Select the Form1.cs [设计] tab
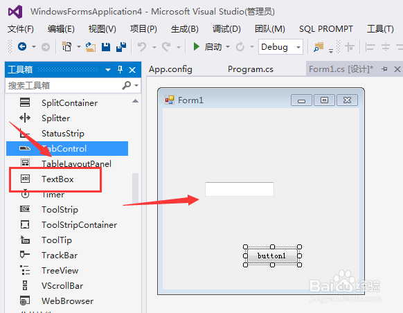 pos(341,69)
